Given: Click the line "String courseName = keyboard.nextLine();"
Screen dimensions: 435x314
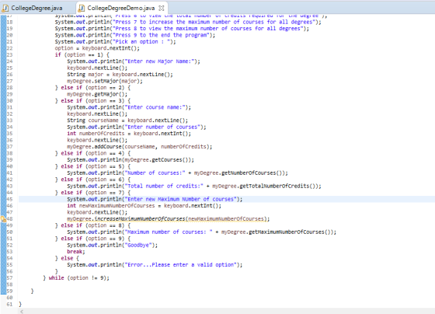Looking at the screenshot, I should pos(127,120).
